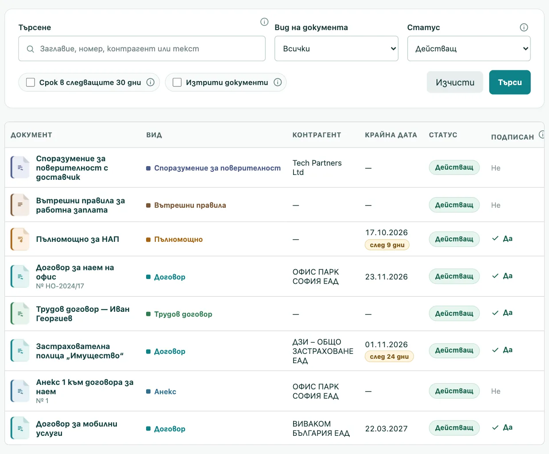Open Трудов договор — Иван Георгиев document
549x454 pixels.
[x=83, y=314]
